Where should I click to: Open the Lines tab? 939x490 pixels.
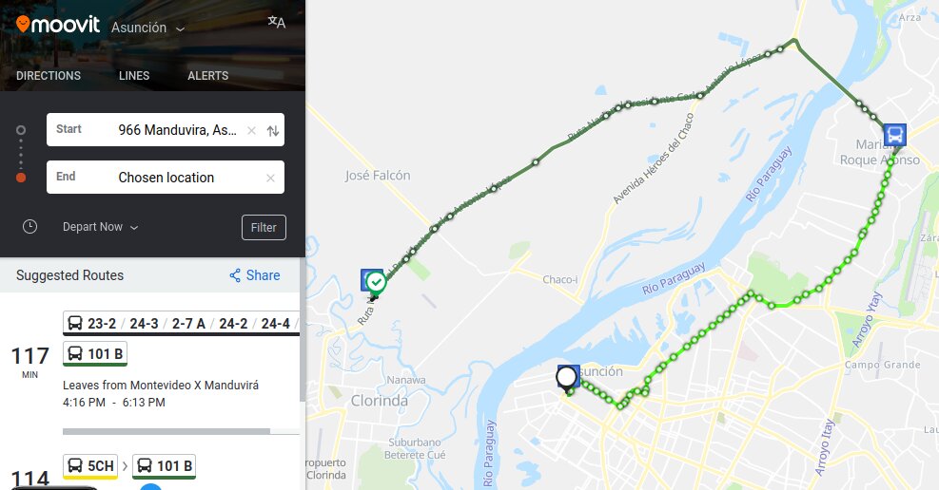[134, 76]
